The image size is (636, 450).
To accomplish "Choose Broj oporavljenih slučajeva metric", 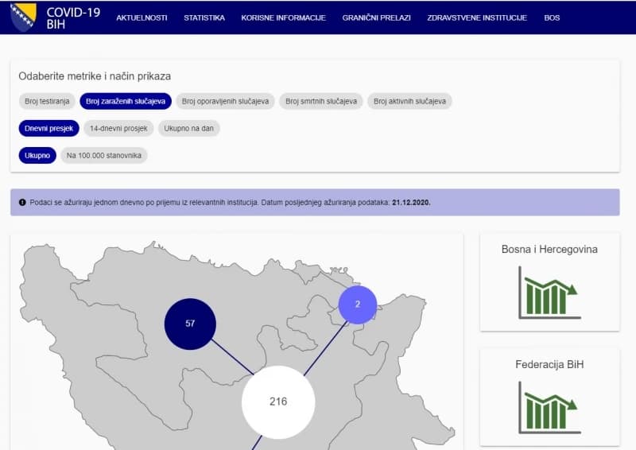I will coord(225,101).
